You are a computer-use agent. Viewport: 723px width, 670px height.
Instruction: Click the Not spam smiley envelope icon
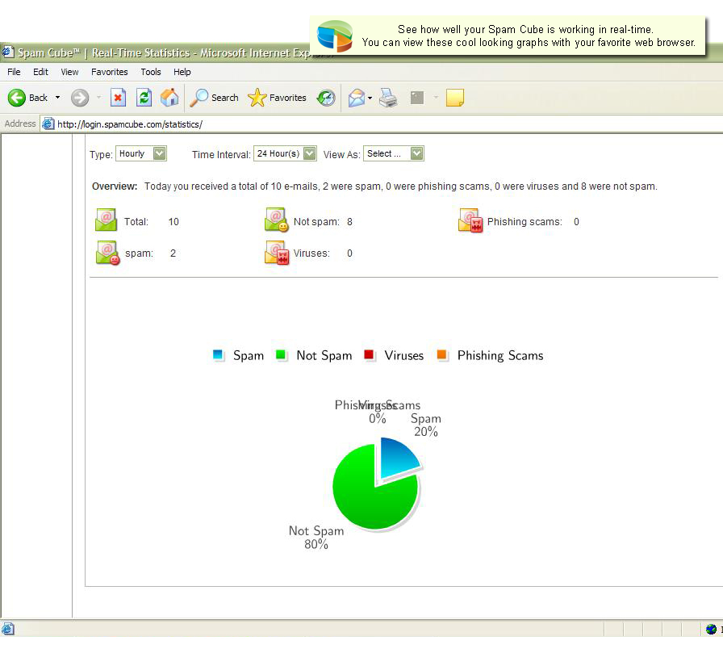point(275,220)
